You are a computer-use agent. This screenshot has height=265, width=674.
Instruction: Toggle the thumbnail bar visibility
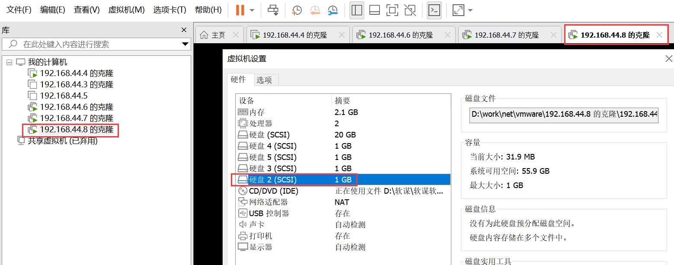click(x=374, y=10)
